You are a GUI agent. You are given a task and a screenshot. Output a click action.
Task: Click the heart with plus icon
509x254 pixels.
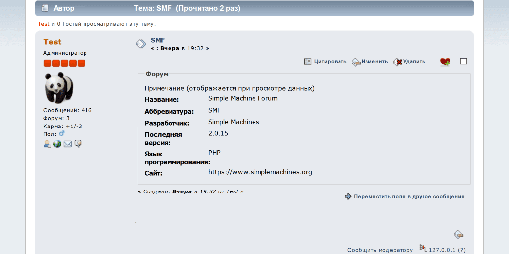pyautogui.click(x=445, y=62)
